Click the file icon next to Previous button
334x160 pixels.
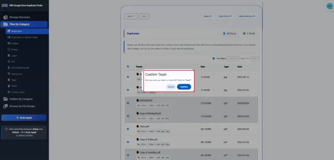click(x=214, y=58)
